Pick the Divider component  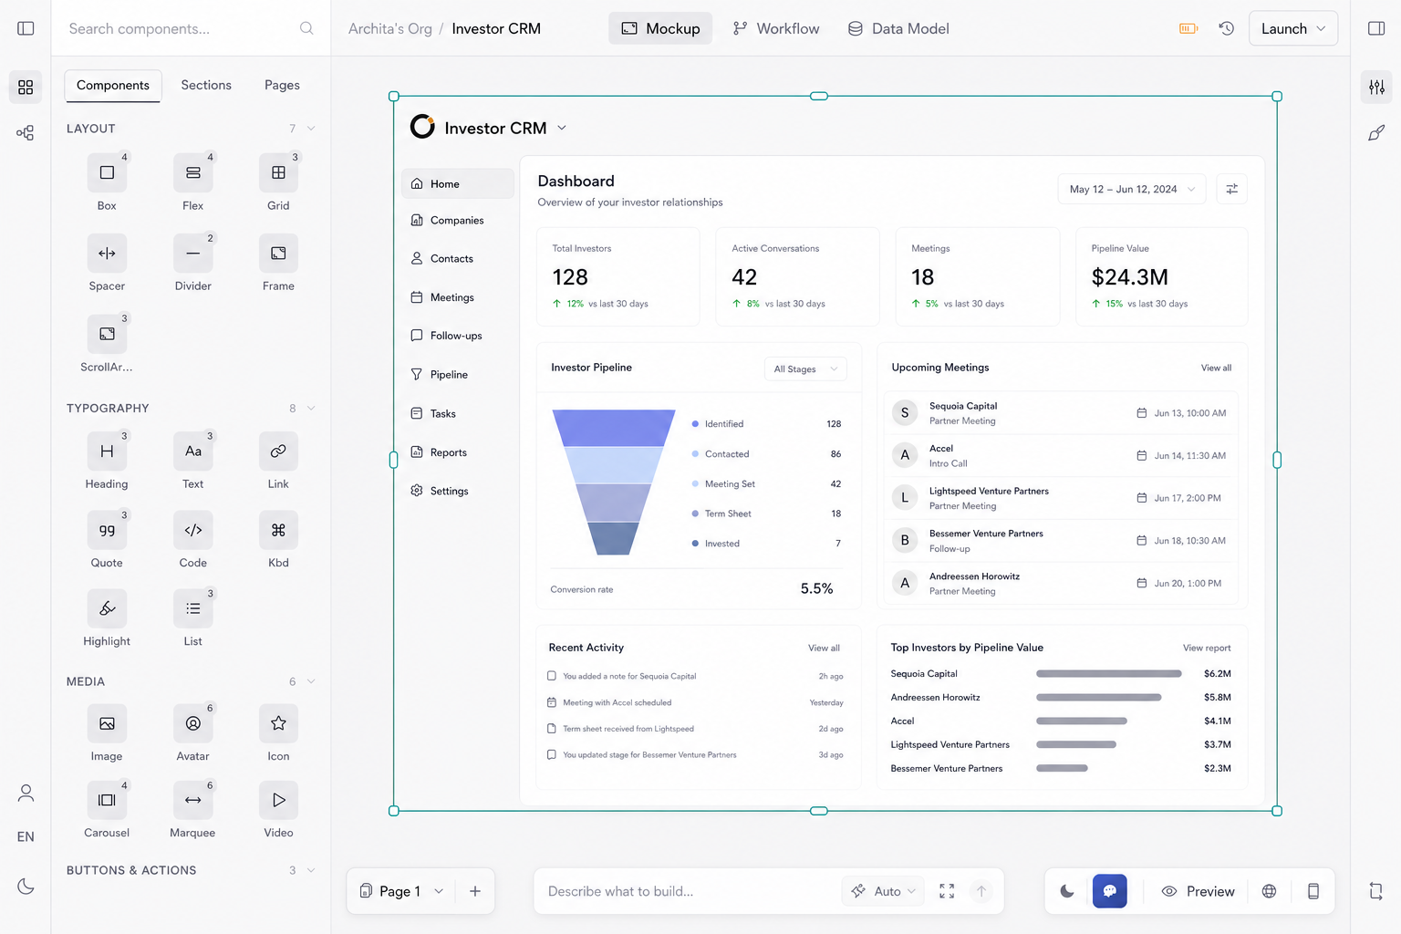click(192, 253)
